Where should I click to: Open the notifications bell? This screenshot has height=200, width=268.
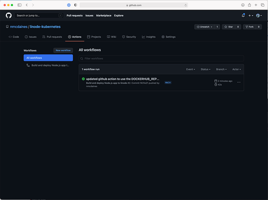(x=243, y=16)
